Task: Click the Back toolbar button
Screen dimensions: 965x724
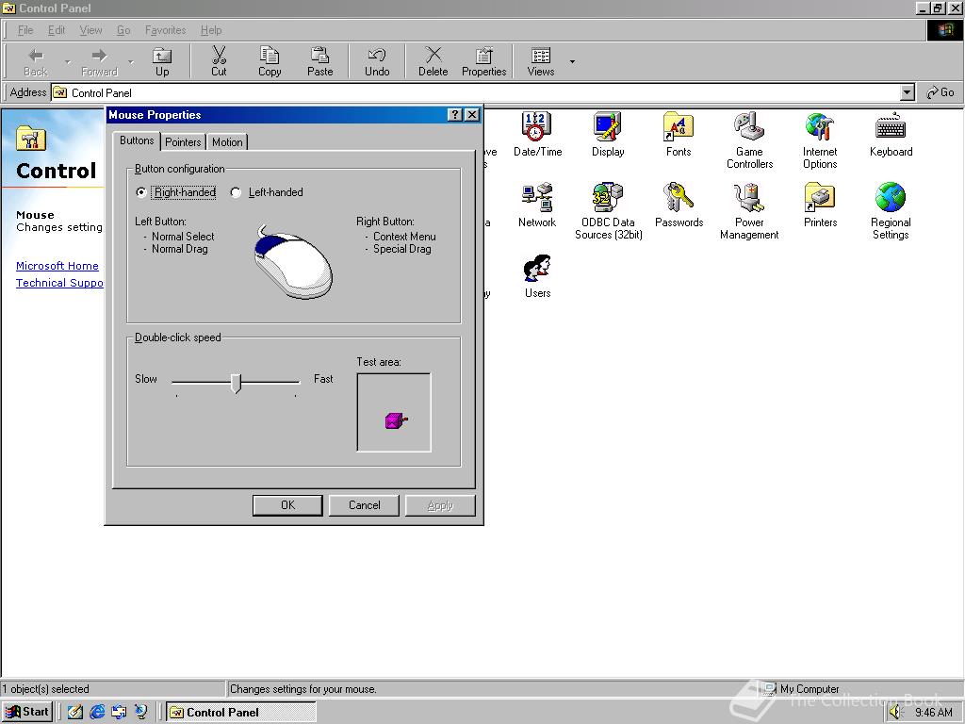Action: (x=36, y=61)
